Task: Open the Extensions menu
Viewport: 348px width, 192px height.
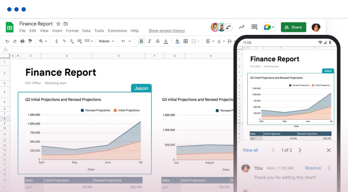Action: point(117,31)
